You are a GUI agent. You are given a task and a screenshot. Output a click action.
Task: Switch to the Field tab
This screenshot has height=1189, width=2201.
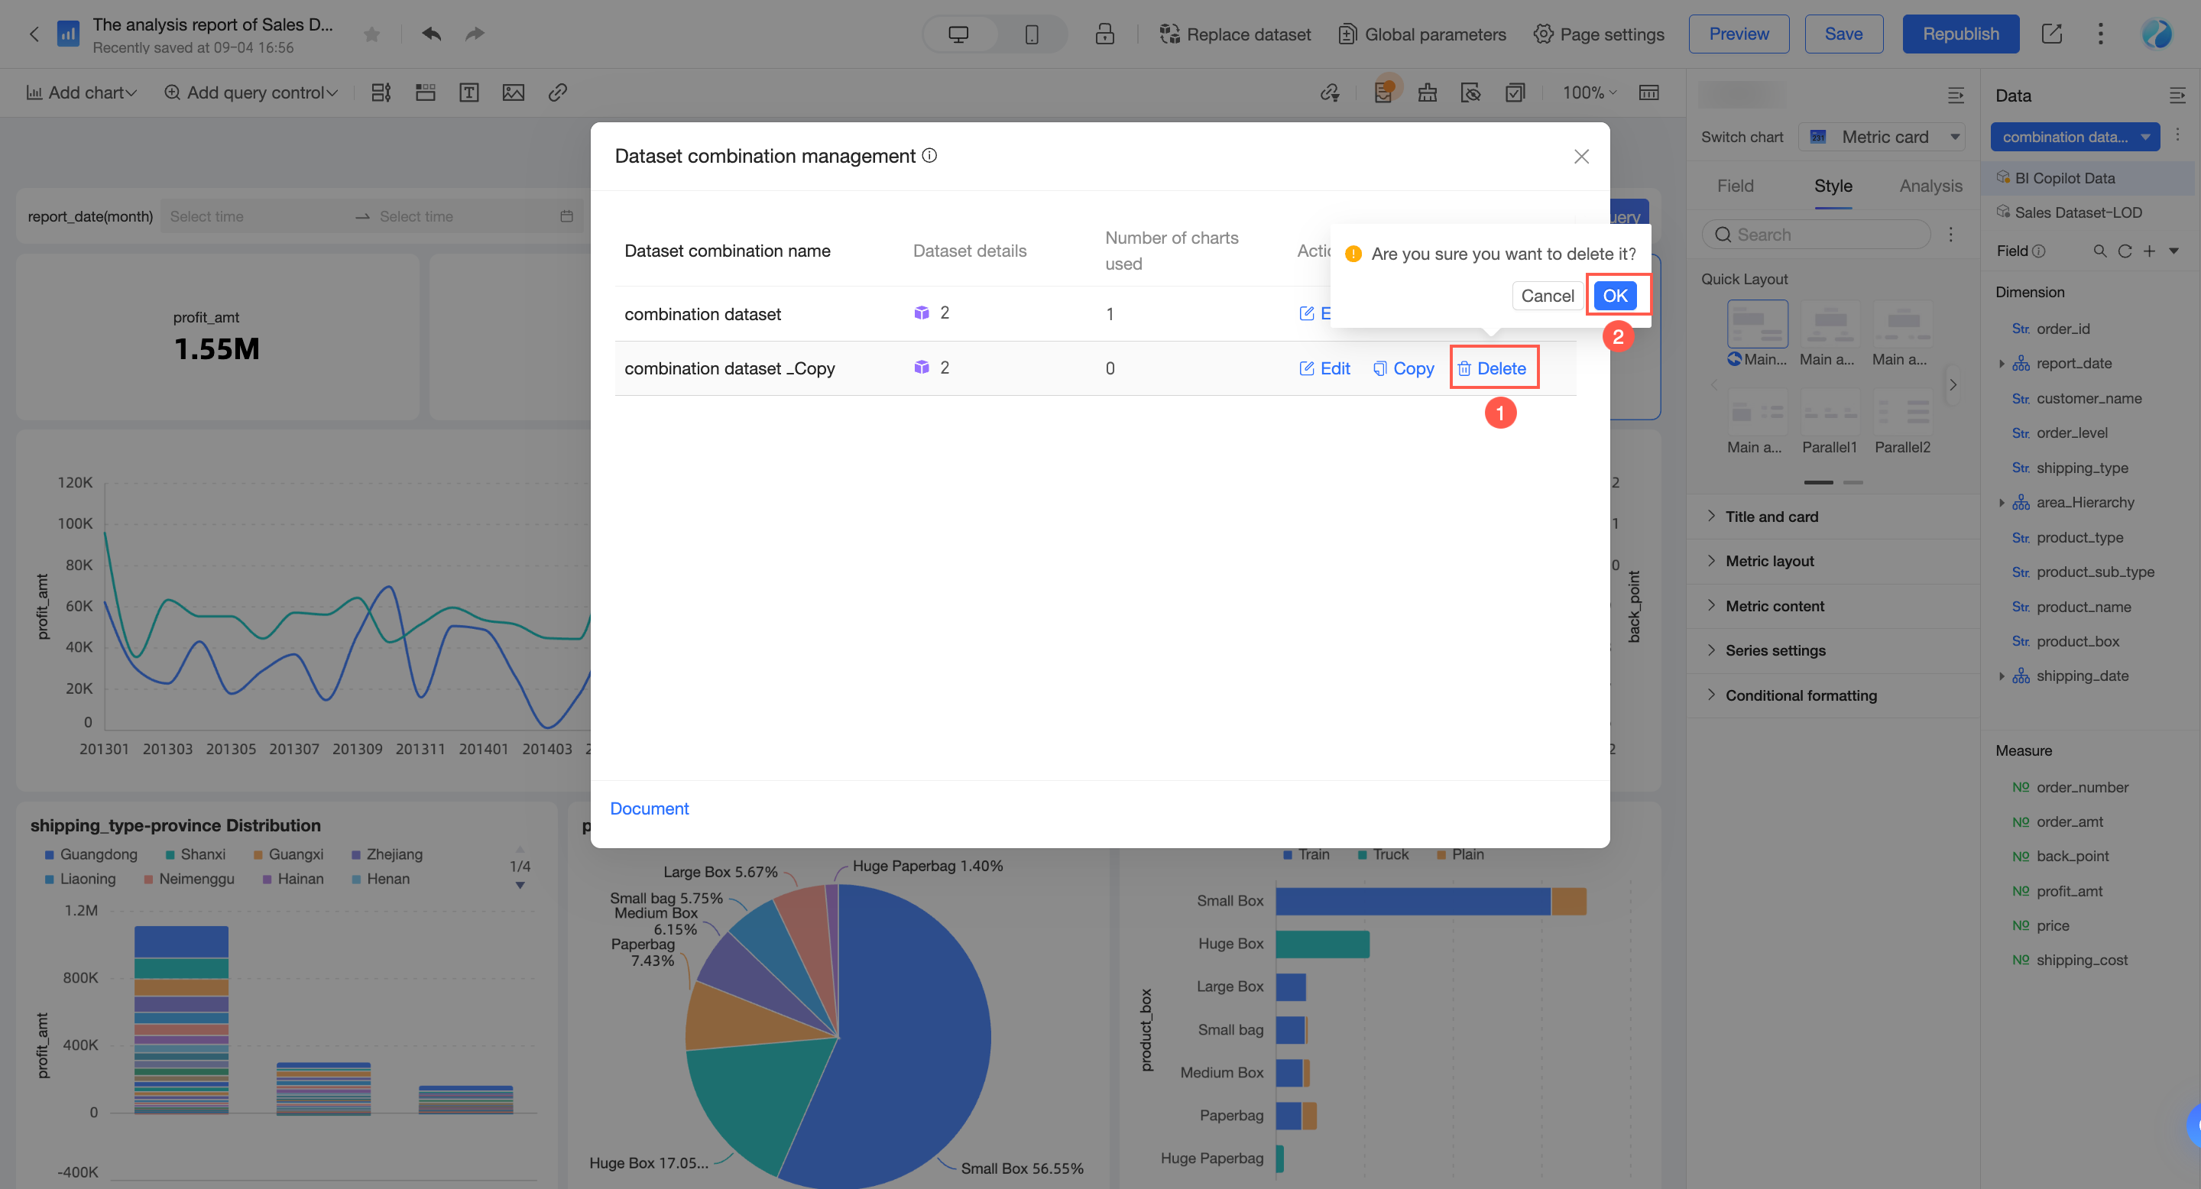coord(1735,186)
